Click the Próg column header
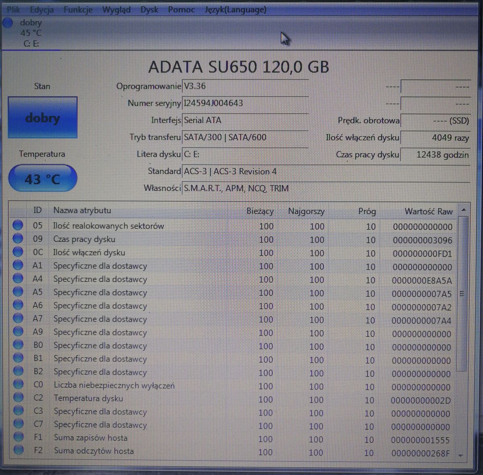This screenshot has width=483, height=475. tap(367, 211)
